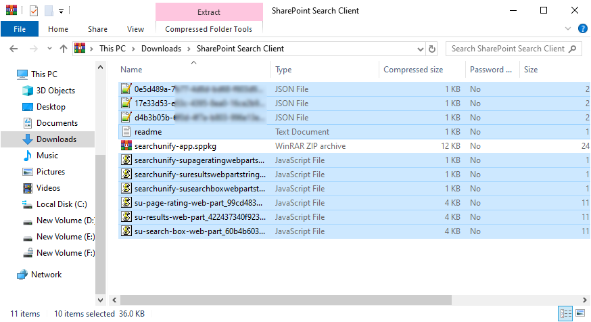The image size is (591, 322).
Task: Sort files by Compressed size column
Action: click(413, 70)
